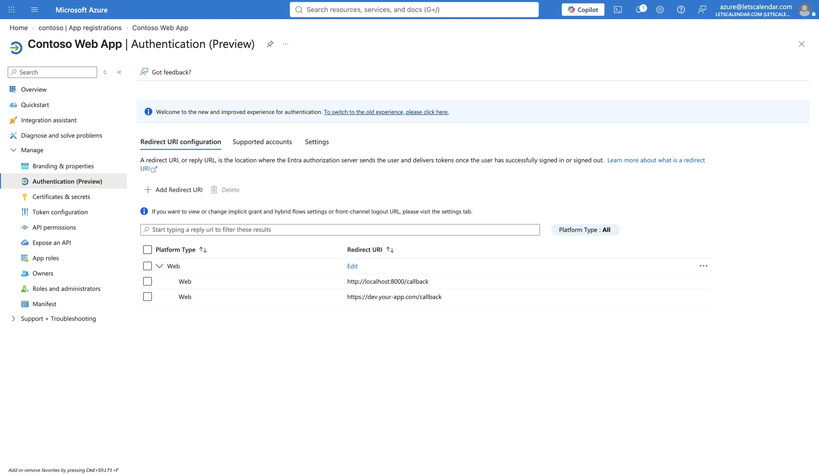The height and width of the screenshot is (474, 819).
Task: Click the global search resources box
Action: 414,9
